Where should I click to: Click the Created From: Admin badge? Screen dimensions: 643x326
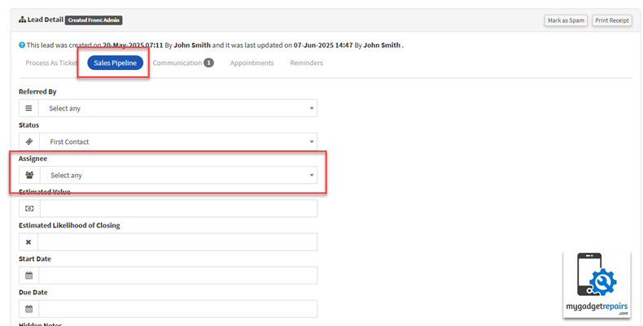tap(94, 20)
